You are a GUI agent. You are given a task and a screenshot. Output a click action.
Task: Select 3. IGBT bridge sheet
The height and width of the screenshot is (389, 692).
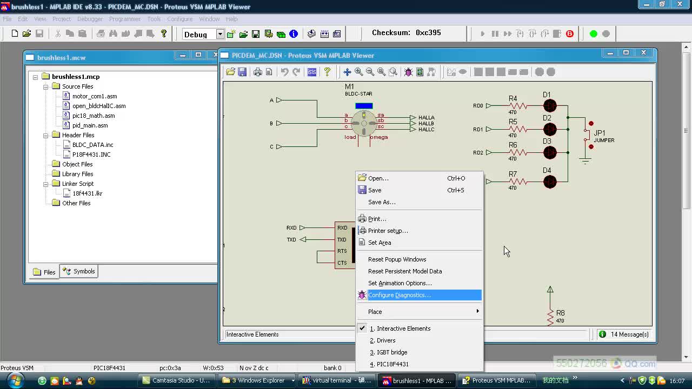coord(419,352)
